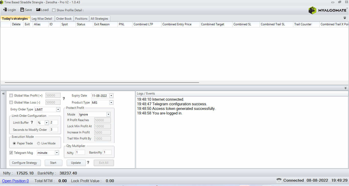Open the Positions tab

click(x=82, y=18)
